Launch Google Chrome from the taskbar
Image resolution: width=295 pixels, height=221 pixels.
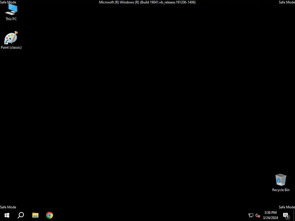click(x=50, y=215)
